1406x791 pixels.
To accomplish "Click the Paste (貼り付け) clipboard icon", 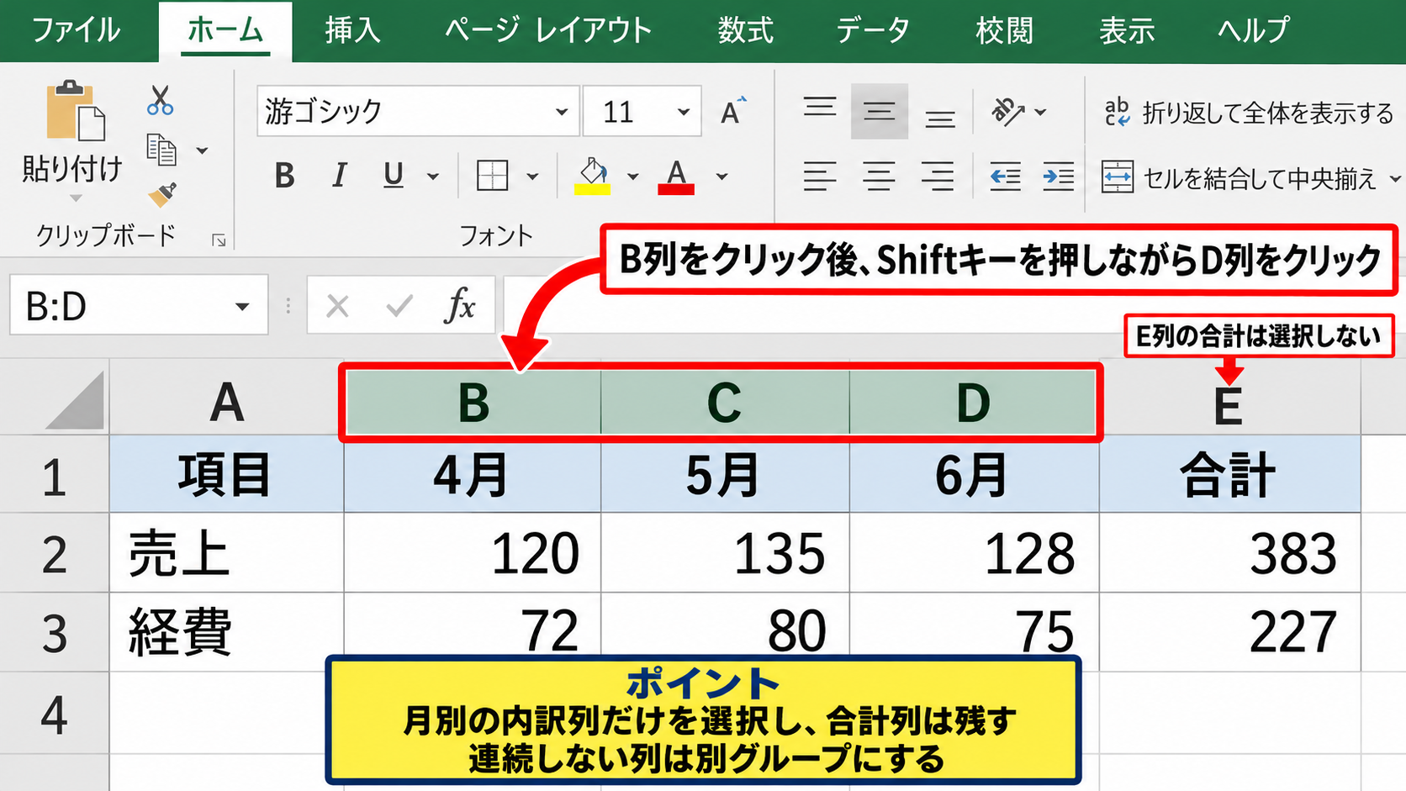I will pyautogui.click(x=74, y=110).
